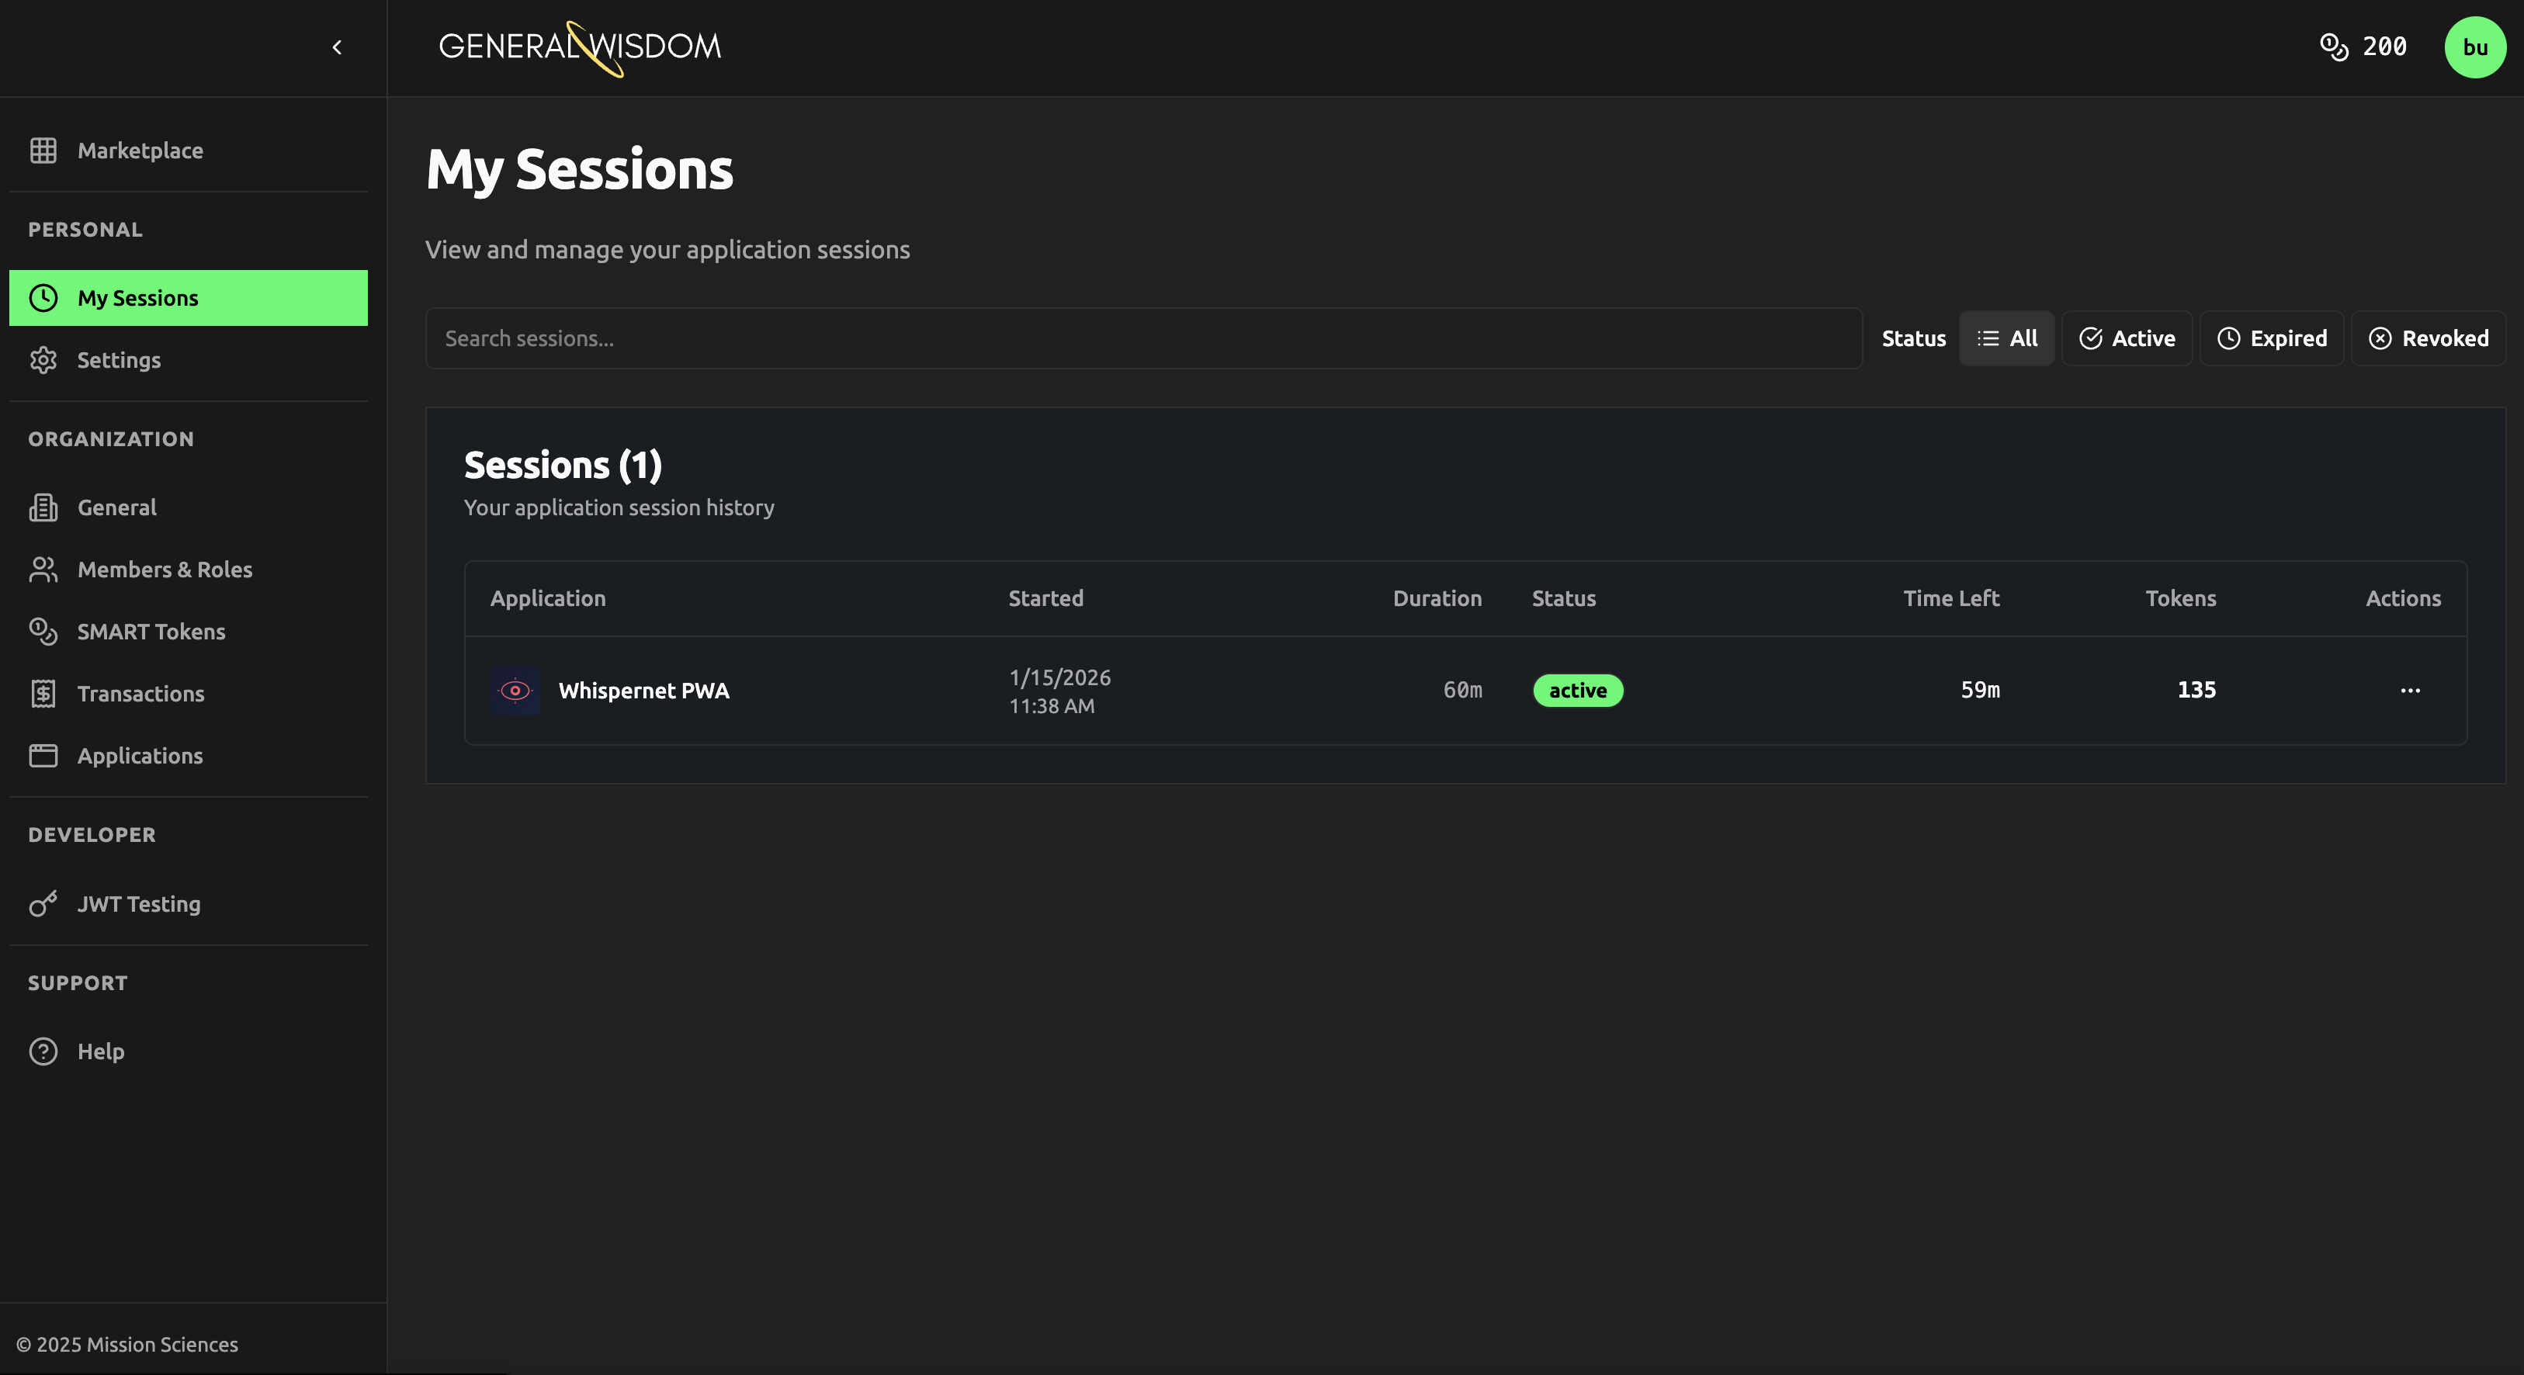Click the Duration column header

1437,598
